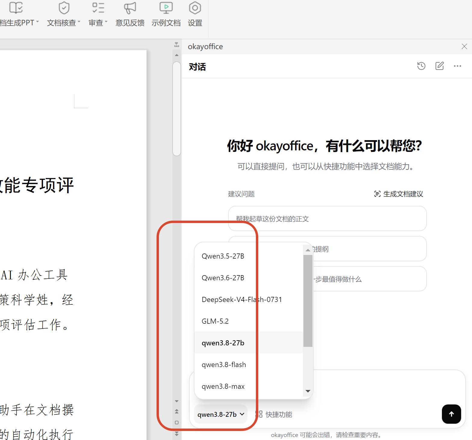The height and width of the screenshot is (440, 472).
Task: Switch to the qwen3.8-flash model
Action: (249, 365)
